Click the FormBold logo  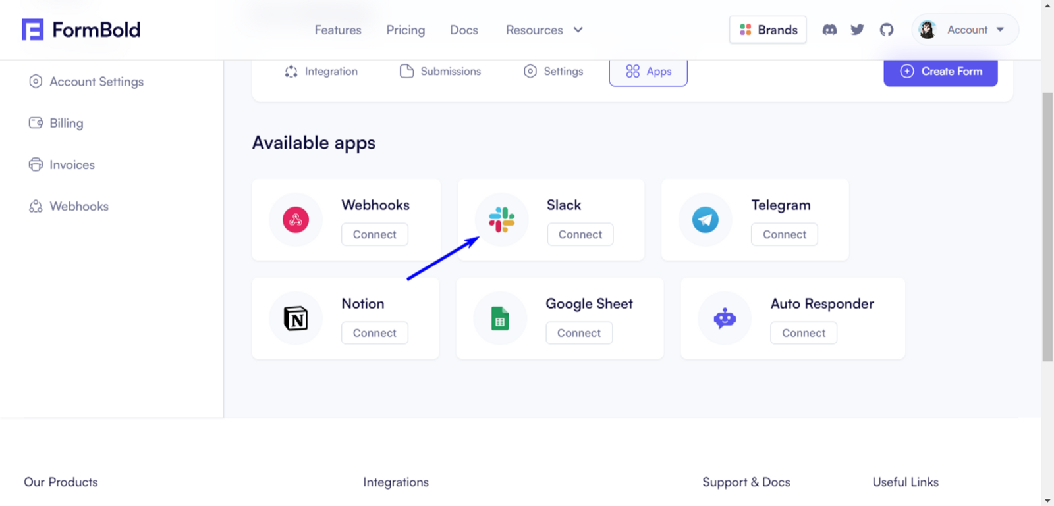click(81, 30)
